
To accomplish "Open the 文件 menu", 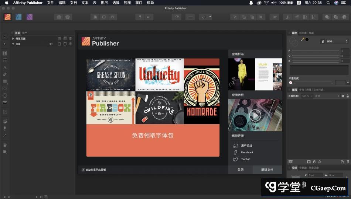I will coord(50,3).
